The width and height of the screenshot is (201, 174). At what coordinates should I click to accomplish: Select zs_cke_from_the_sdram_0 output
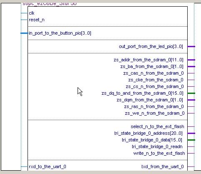click(x=156, y=80)
